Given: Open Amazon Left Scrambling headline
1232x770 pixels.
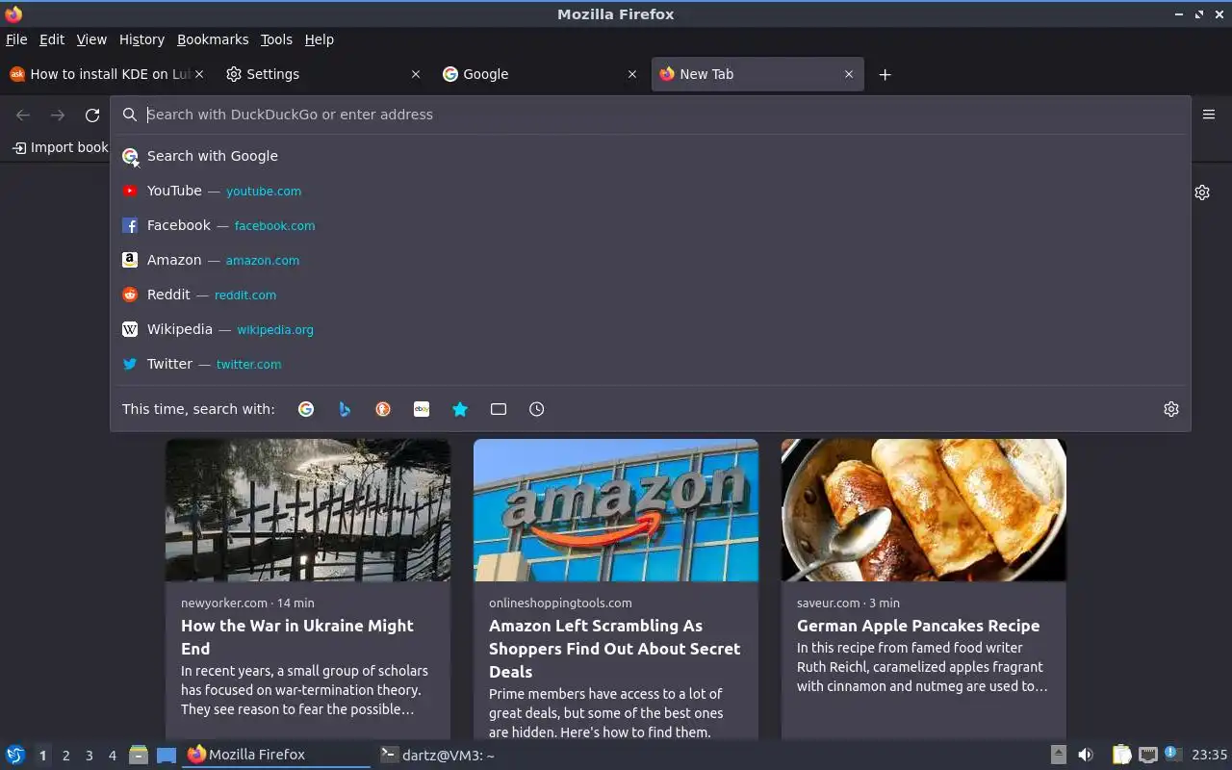Looking at the screenshot, I should (614, 649).
